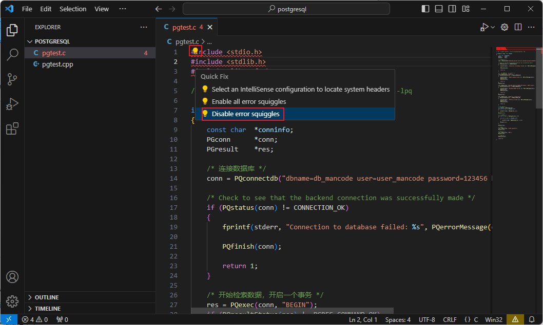
Task: Open the Search view in activity bar
Action: pos(12,55)
